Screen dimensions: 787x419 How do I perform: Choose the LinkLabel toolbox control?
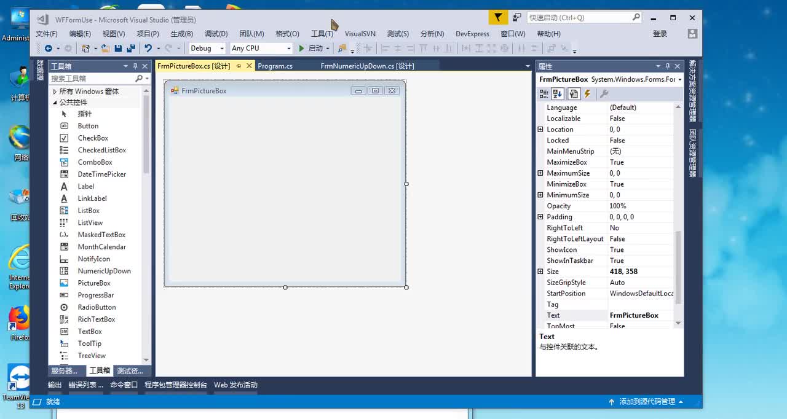[x=92, y=198]
